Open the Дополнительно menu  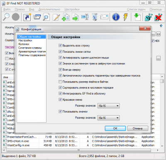(49, 10)
